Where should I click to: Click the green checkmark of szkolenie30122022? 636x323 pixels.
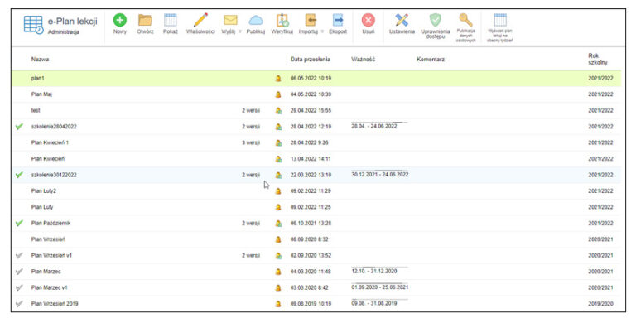click(19, 175)
